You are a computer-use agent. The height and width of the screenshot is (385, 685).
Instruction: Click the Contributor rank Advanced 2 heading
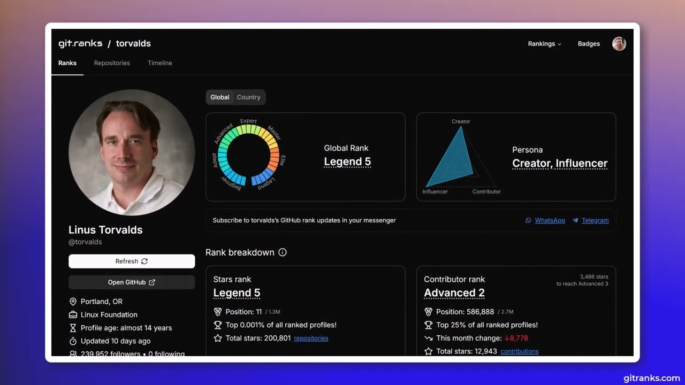pyautogui.click(x=454, y=293)
